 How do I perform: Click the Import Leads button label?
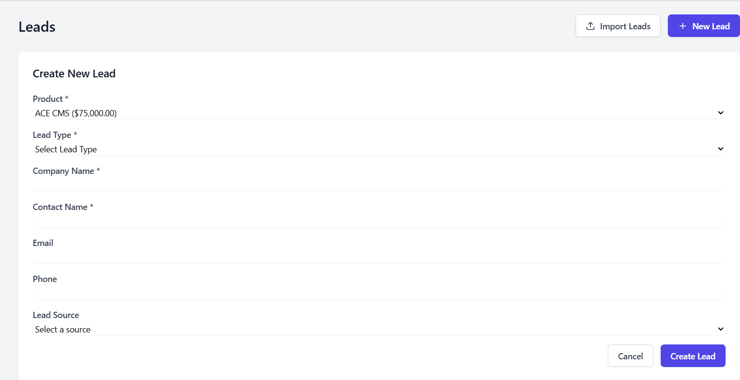pos(625,26)
